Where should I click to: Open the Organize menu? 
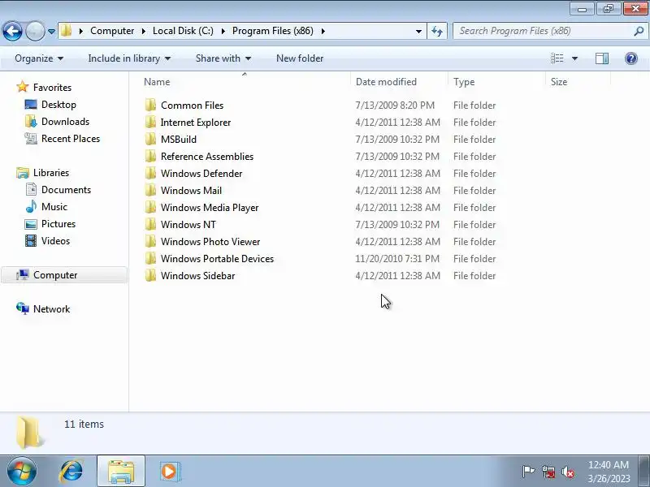click(x=39, y=58)
